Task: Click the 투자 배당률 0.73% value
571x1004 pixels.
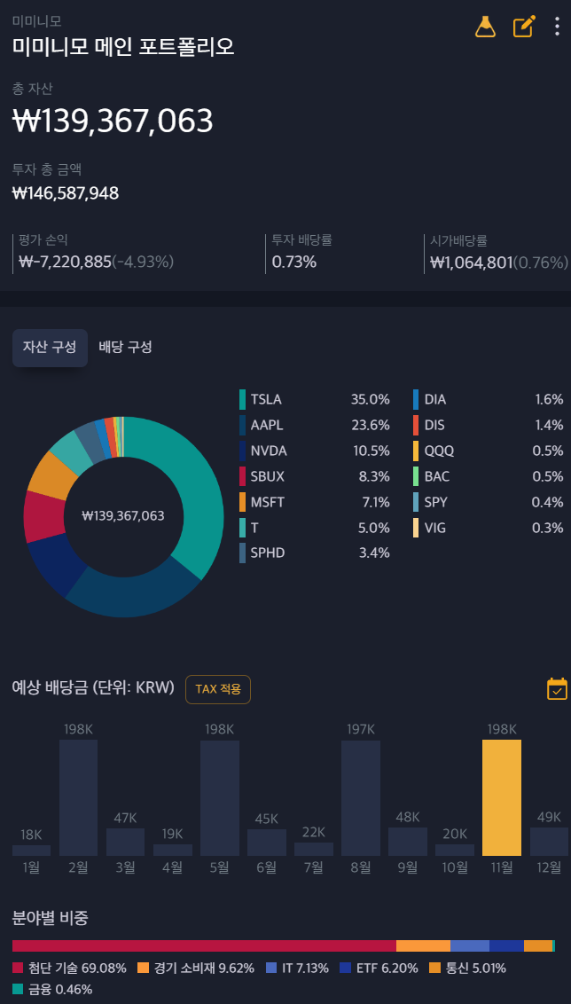Action: point(293,262)
